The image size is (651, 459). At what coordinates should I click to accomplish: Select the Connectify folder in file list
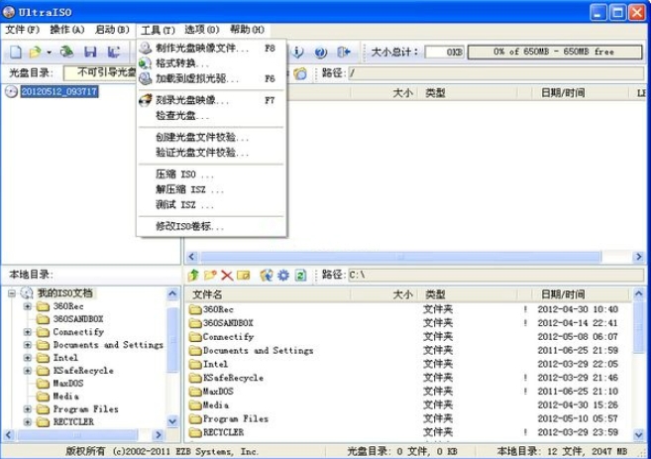228,337
